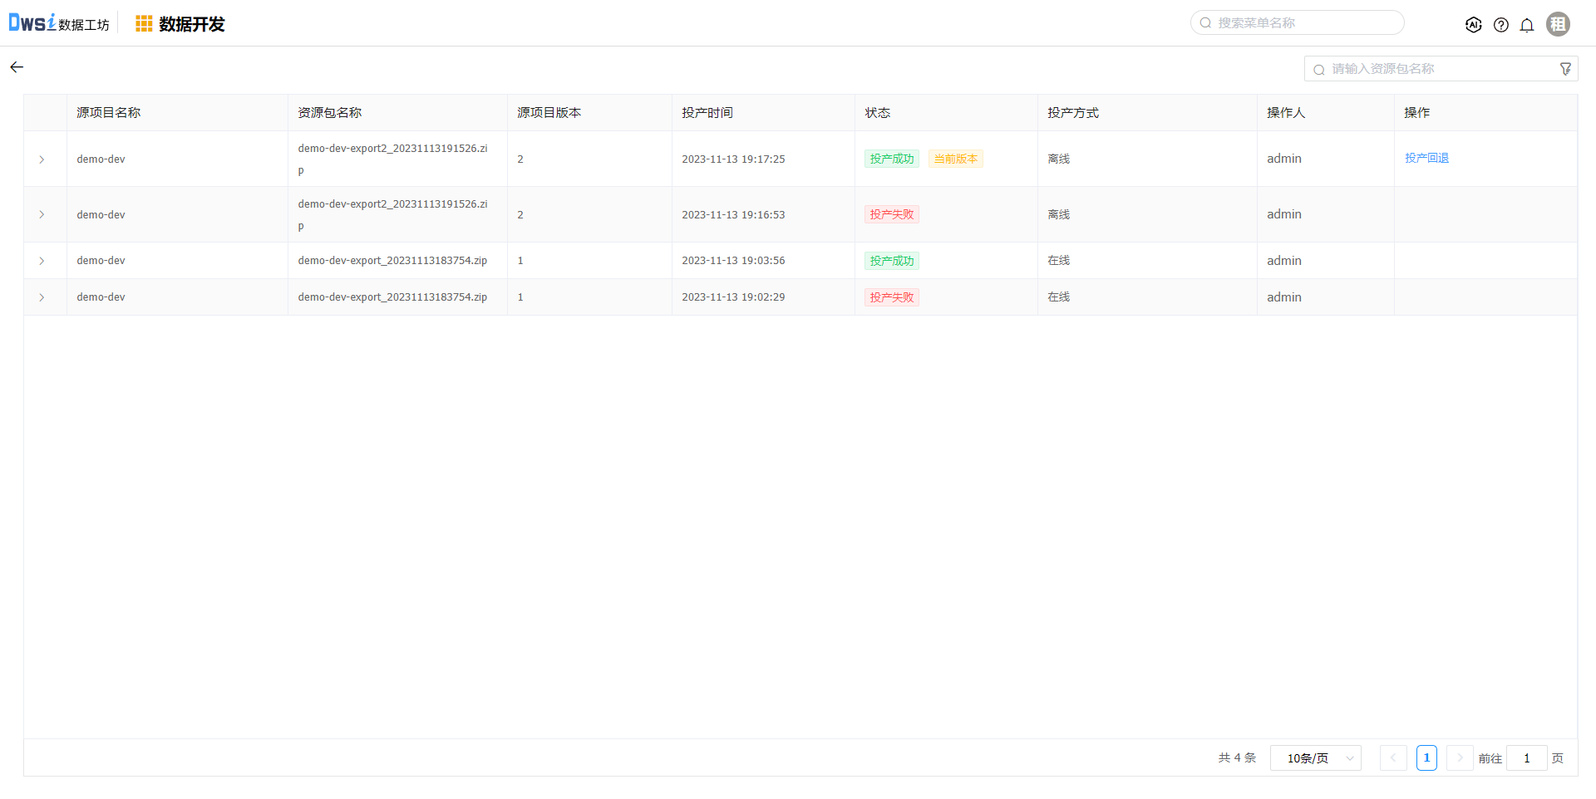1596x799 pixels.
Task: Open the notification bell
Action: coord(1527,25)
